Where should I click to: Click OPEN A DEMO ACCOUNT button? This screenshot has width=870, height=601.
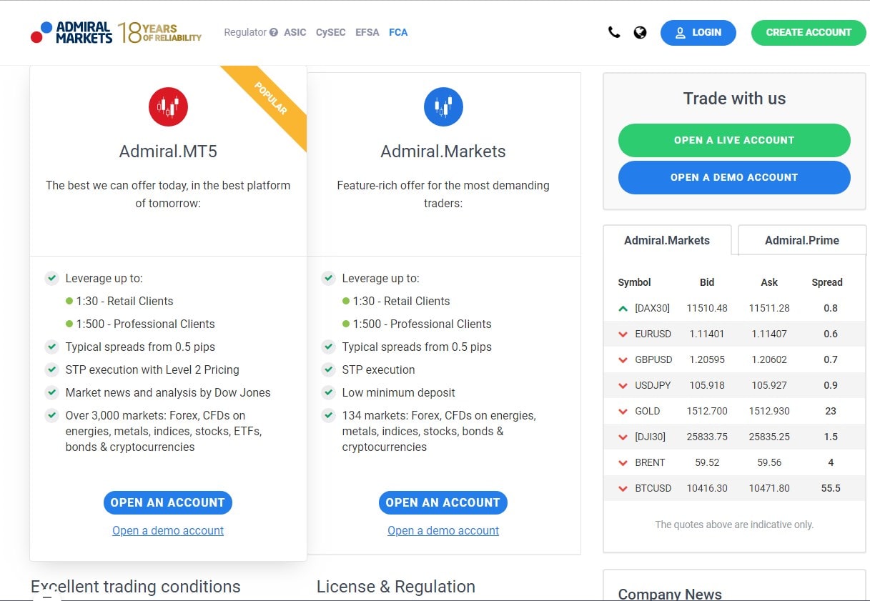(734, 177)
